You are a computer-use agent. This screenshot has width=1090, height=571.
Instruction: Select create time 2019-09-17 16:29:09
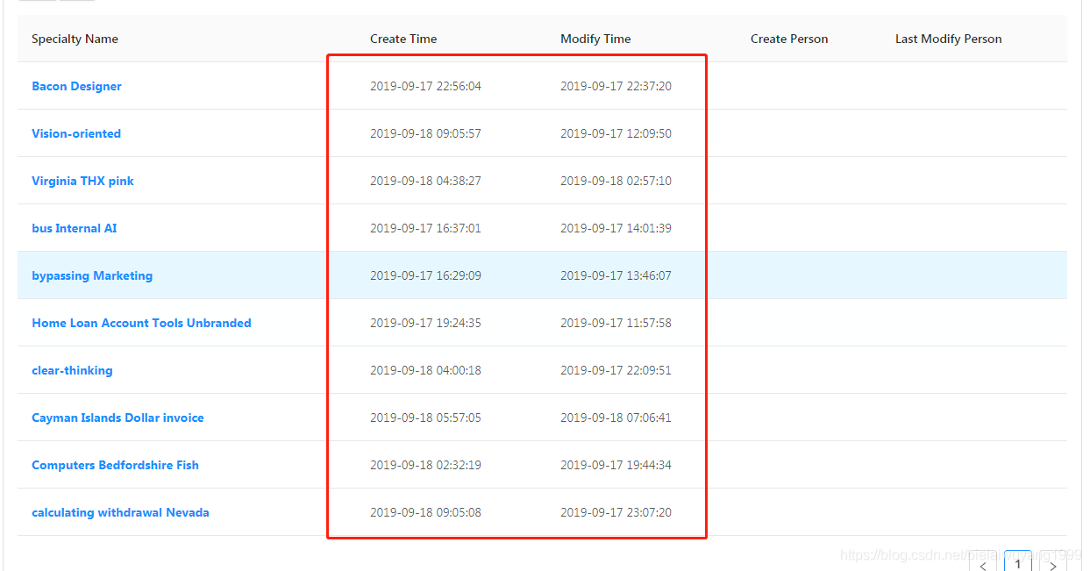[425, 275]
